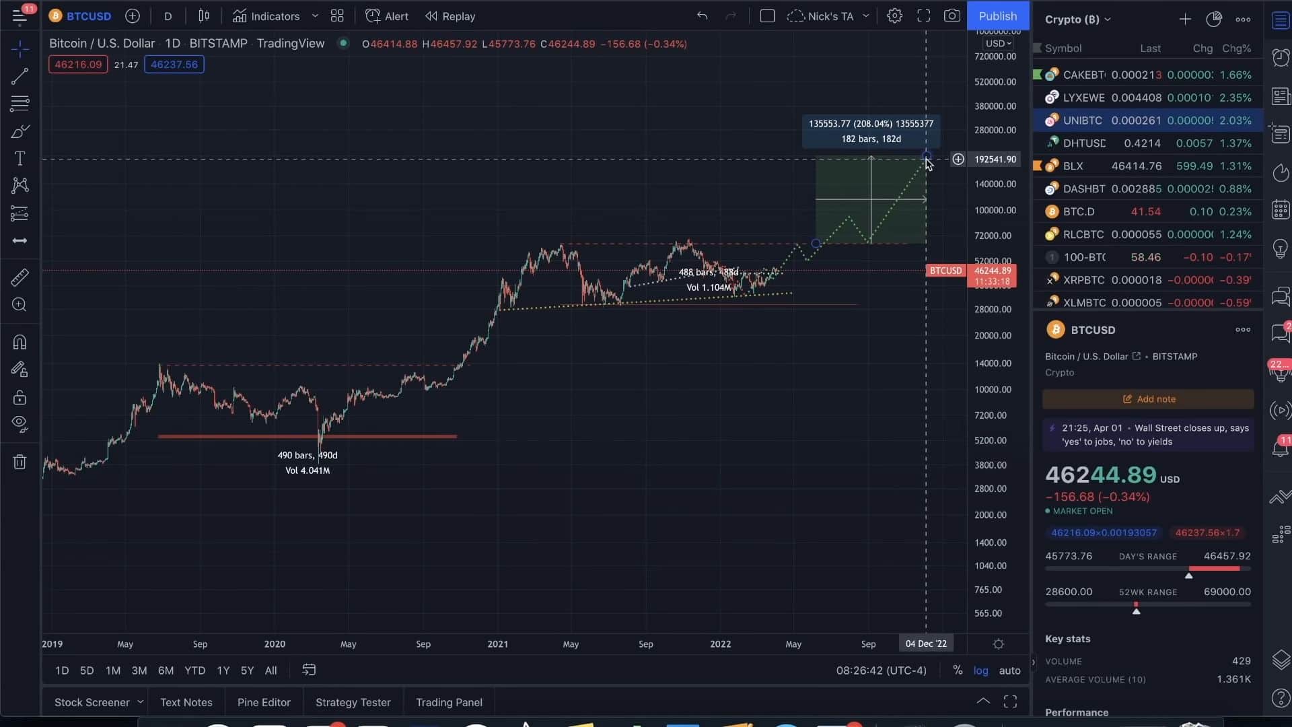This screenshot has width=1292, height=727.
Task: Open the time axis settings gear
Action: [x=999, y=644]
